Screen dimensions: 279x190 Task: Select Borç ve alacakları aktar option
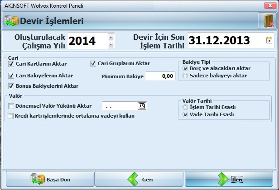tap(185, 68)
